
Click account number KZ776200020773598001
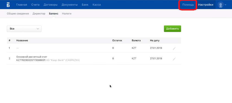(x=31, y=60)
